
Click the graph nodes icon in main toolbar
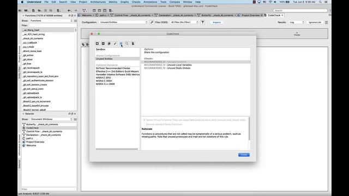click(x=85, y=10)
